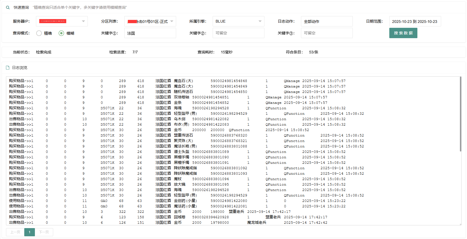
Task: Click the quick query search magnifier icon
Action: pyautogui.click(x=8, y=8)
